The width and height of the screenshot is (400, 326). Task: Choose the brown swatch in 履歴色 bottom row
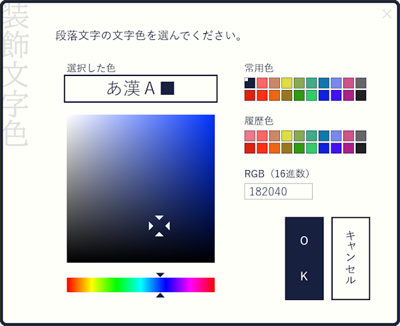point(287,148)
